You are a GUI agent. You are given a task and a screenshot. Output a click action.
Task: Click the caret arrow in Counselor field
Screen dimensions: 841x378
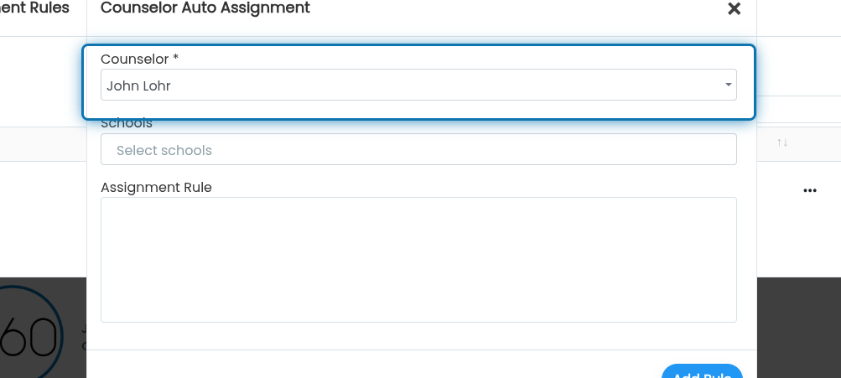[x=729, y=85]
